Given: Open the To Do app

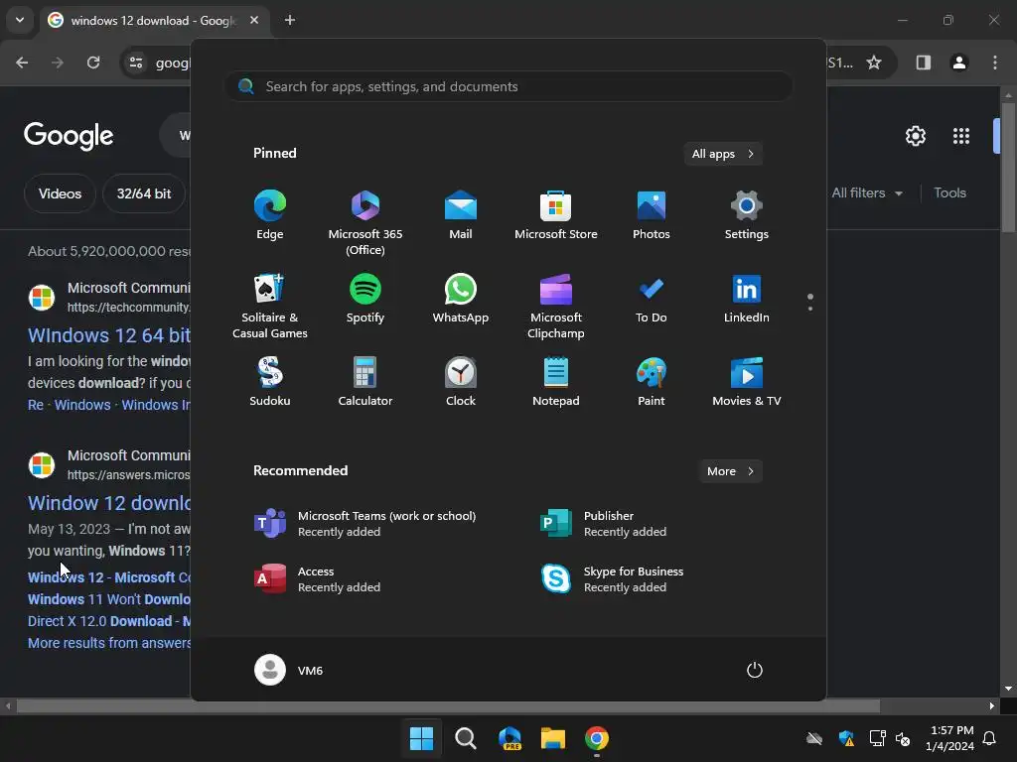Looking at the screenshot, I should click(652, 299).
